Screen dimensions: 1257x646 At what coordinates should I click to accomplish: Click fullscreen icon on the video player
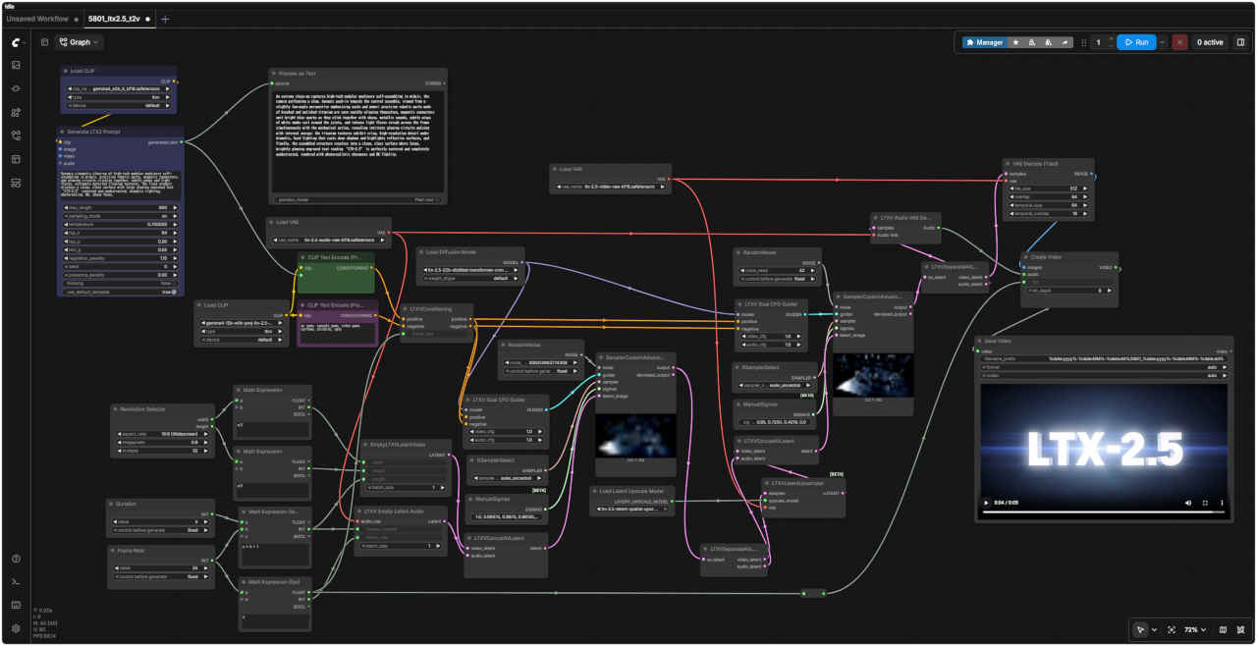(x=1205, y=503)
